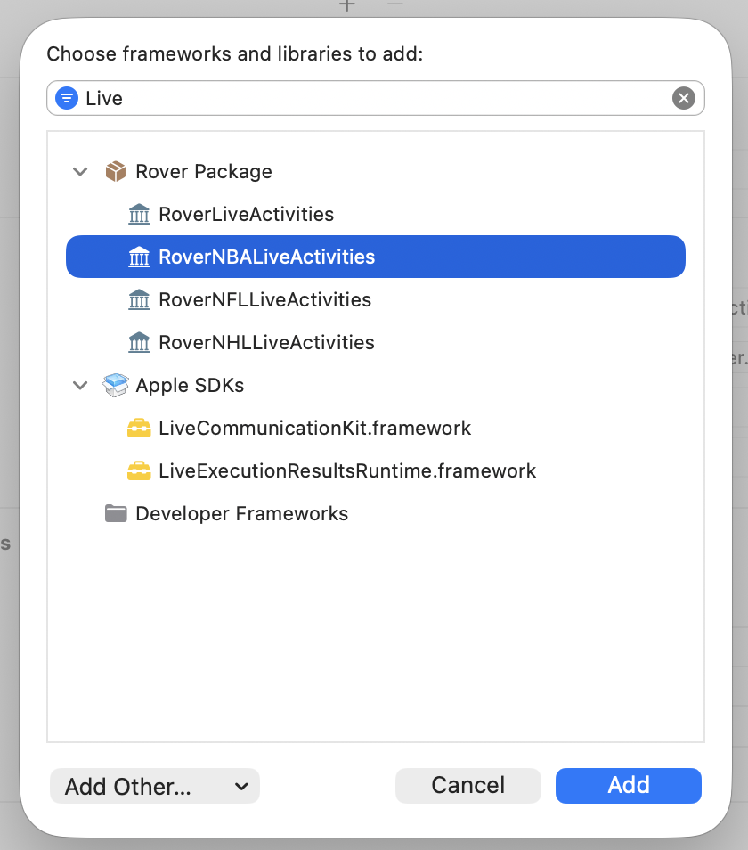Select RoverLiveActivities from the list
The image size is (748, 850).
[245, 214]
